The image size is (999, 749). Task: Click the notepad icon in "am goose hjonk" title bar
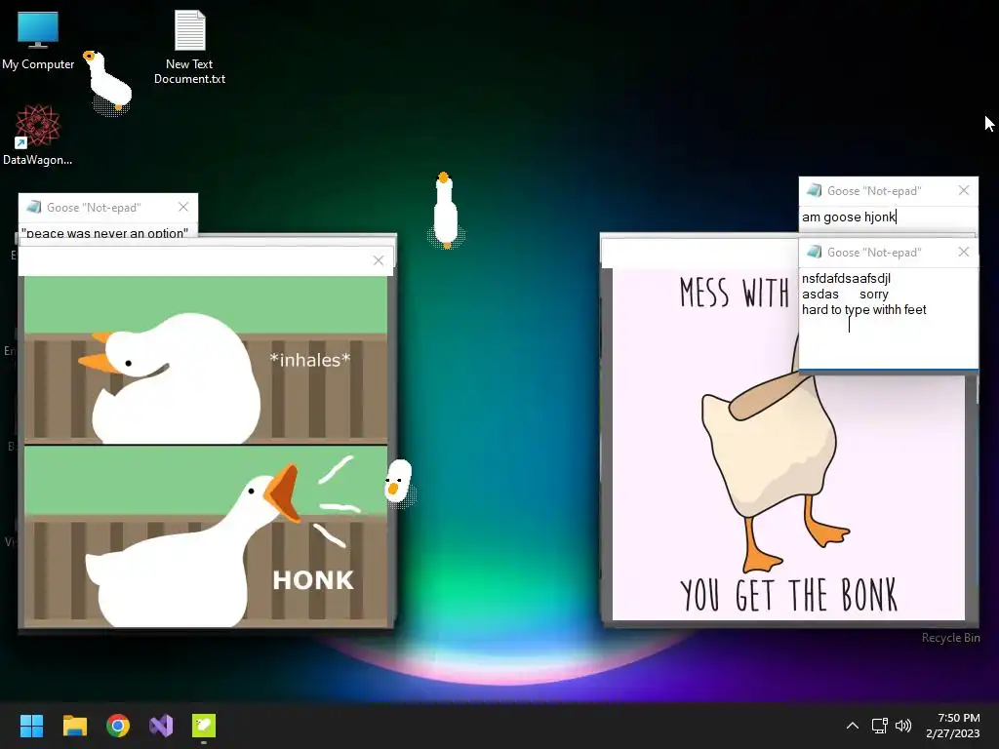[815, 190]
